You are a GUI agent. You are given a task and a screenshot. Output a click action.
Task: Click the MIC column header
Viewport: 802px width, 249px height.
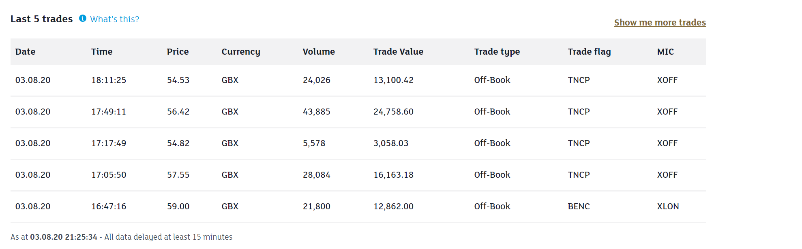point(665,51)
